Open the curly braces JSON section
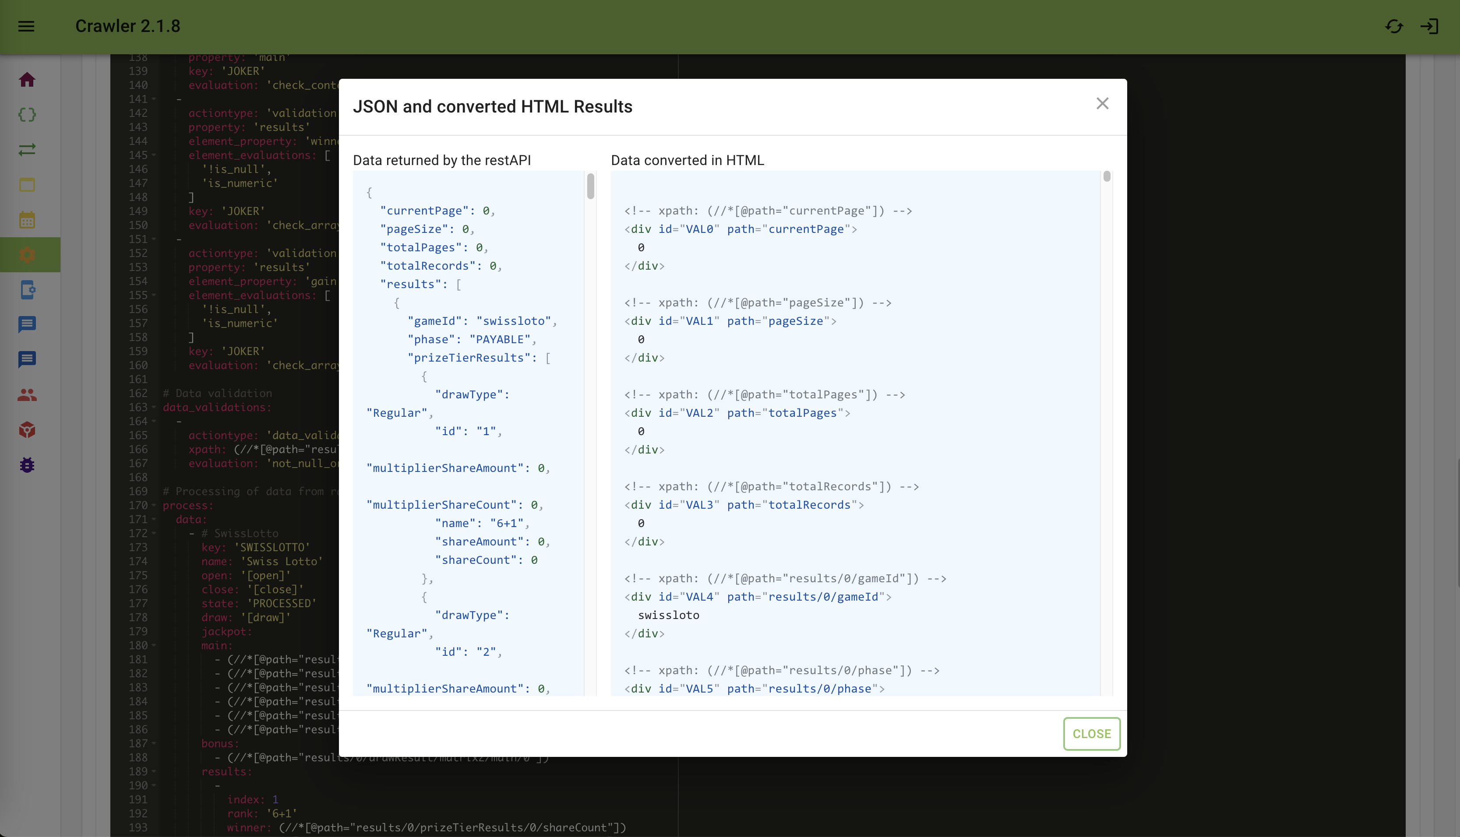1460x837 pixels. [x=27, y=114]
